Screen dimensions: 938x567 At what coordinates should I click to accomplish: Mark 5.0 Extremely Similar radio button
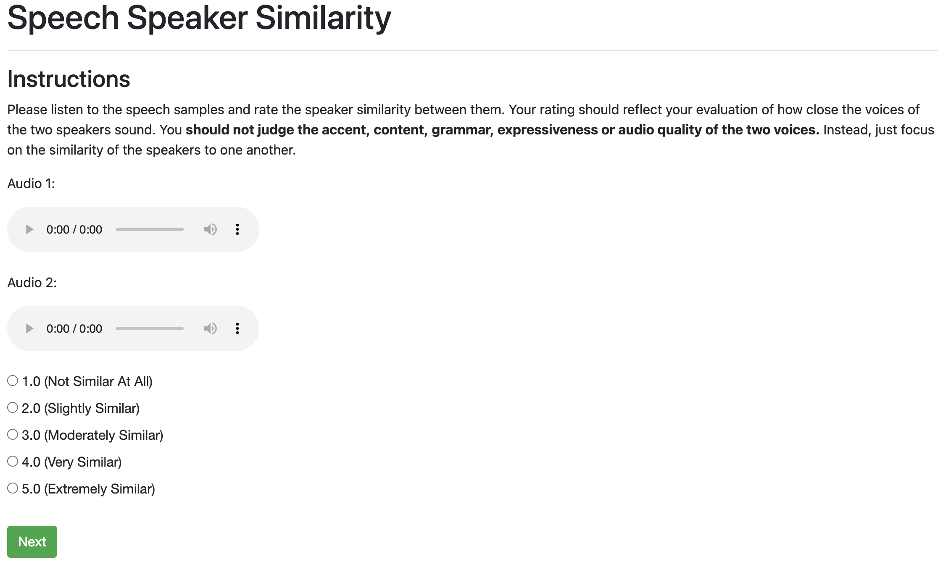pyautogui.click(x=13, y=488)
